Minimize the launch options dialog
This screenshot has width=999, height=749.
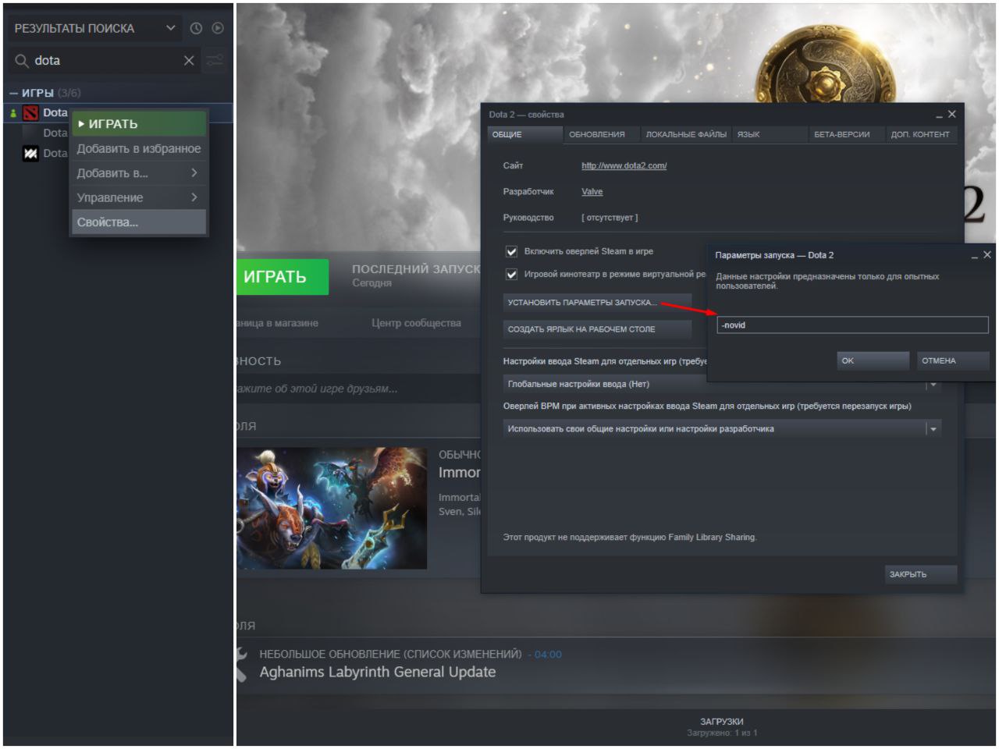coord(975,256)
